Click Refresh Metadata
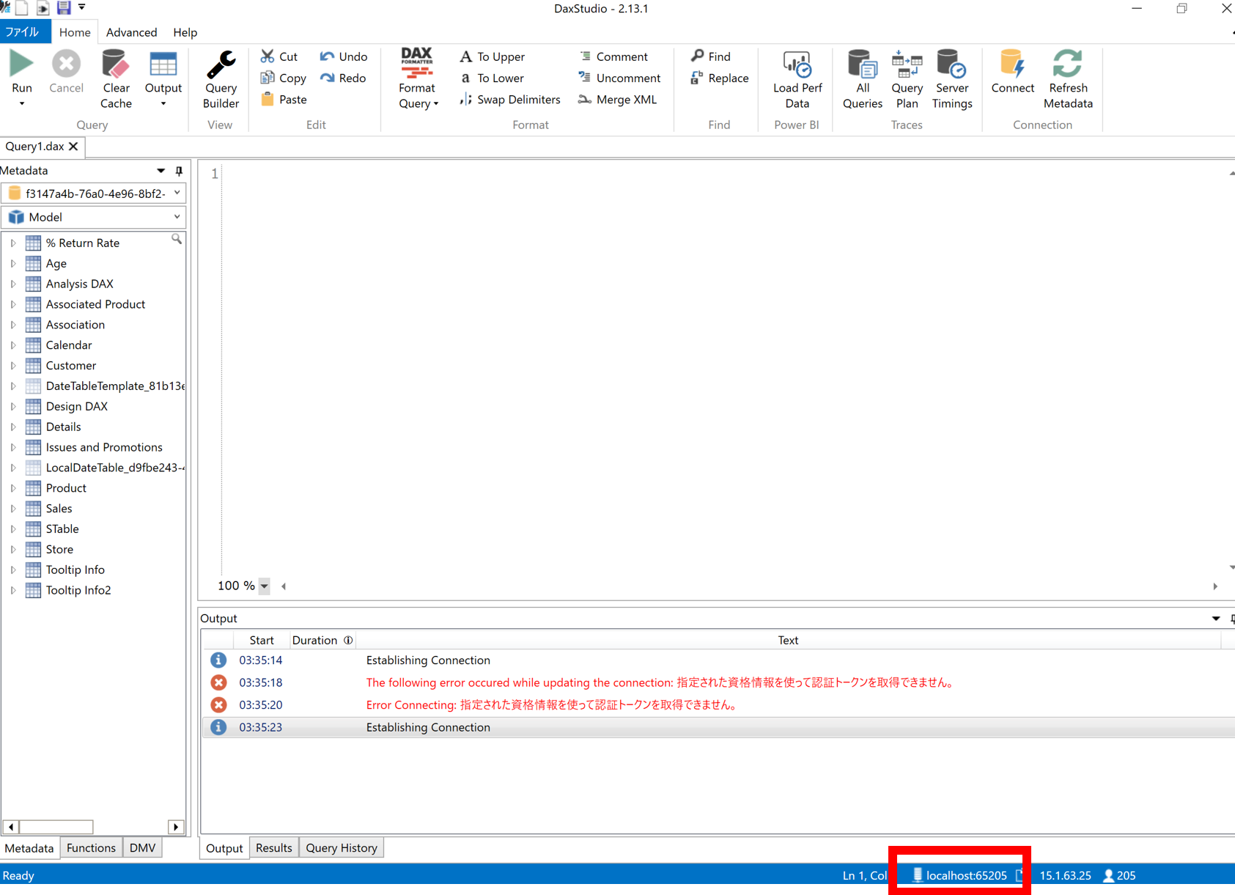The width and height of the screenshot is (1235, 895). (x=1068, y=79)
